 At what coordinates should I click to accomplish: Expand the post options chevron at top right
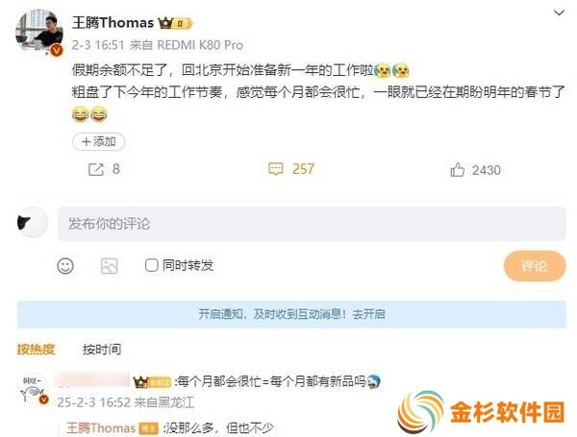pos(559,12)
